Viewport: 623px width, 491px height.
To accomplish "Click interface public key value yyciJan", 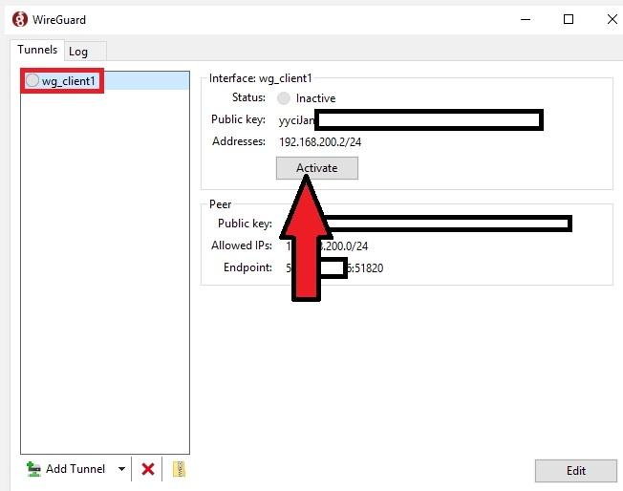I will [x=297, y=120].
